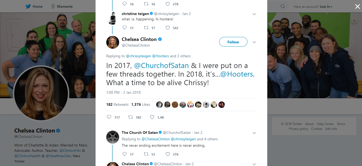The width and height of the screenshot is (362, 166).
Task: Open the @ChurchofSatan mention link
Action: tap(161, 65)
